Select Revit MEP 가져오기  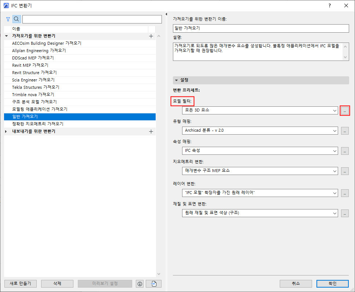tap(80, 65)
